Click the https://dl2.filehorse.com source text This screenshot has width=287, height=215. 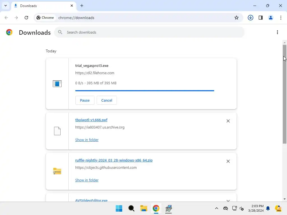point(95,73)
